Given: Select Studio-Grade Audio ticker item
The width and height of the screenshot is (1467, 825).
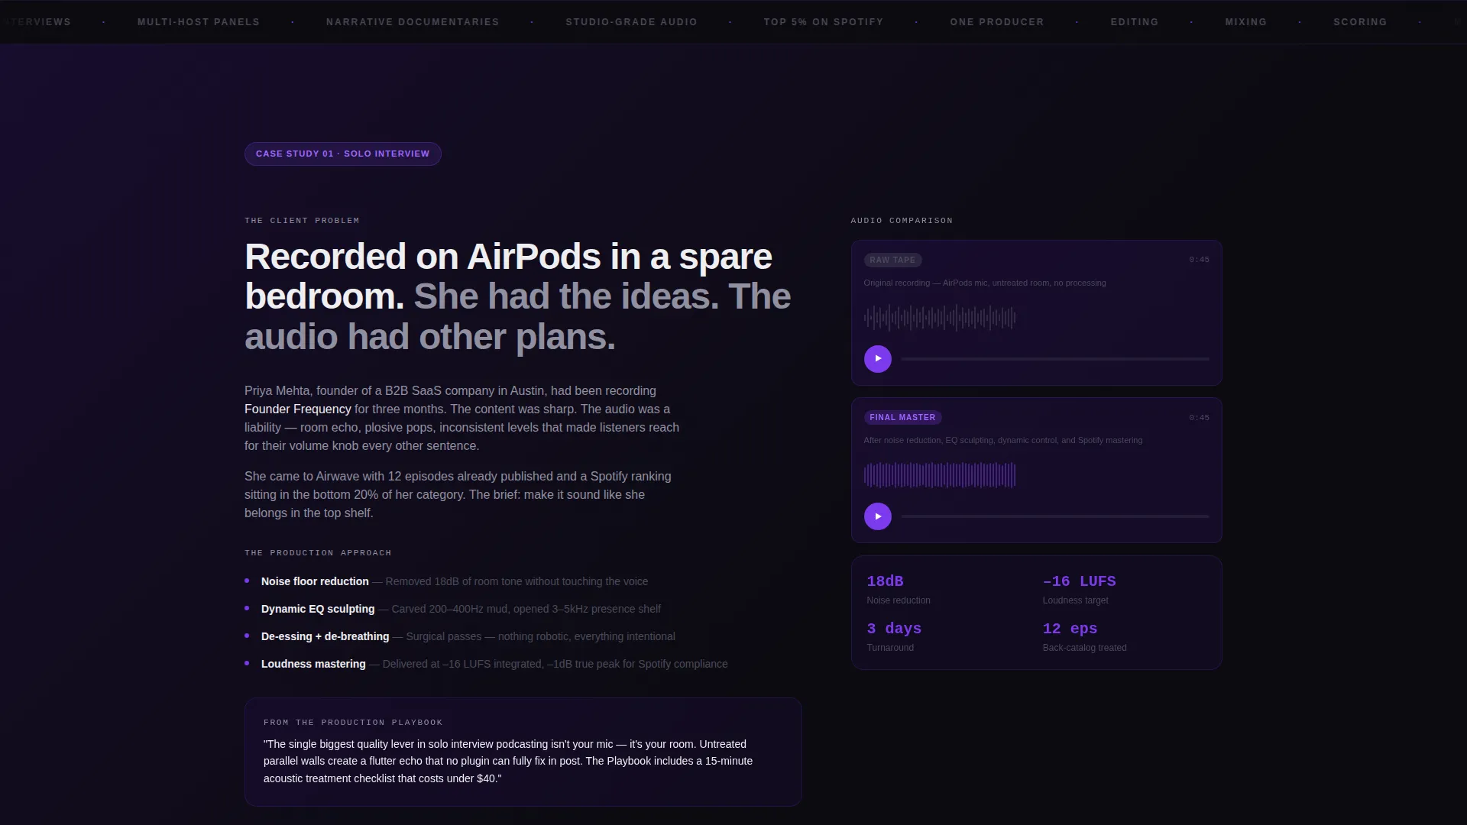Looking at the screenshot, I should click(x=631, y=22).
